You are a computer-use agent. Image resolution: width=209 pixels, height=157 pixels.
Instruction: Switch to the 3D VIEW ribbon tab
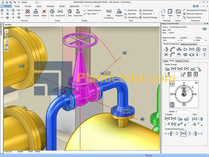coord(28,6)
